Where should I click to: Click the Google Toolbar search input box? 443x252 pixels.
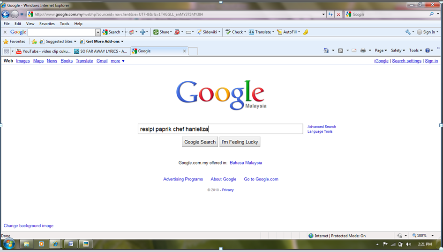(61, 32)
